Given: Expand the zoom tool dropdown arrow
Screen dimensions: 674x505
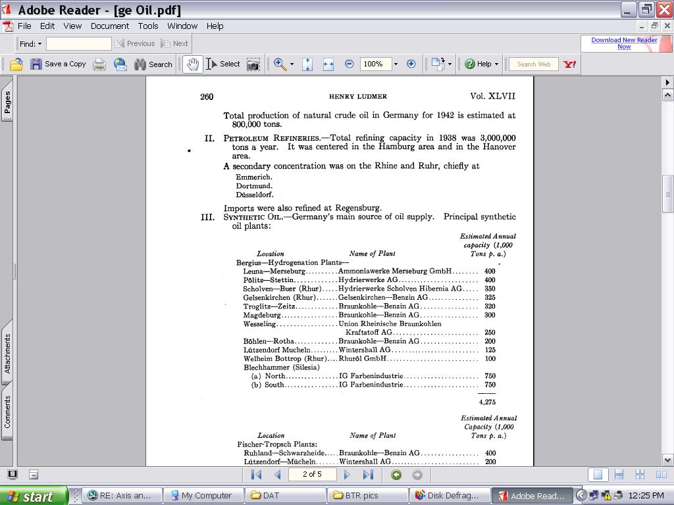Looking at the screenshot, I should (x=292, y=64).
